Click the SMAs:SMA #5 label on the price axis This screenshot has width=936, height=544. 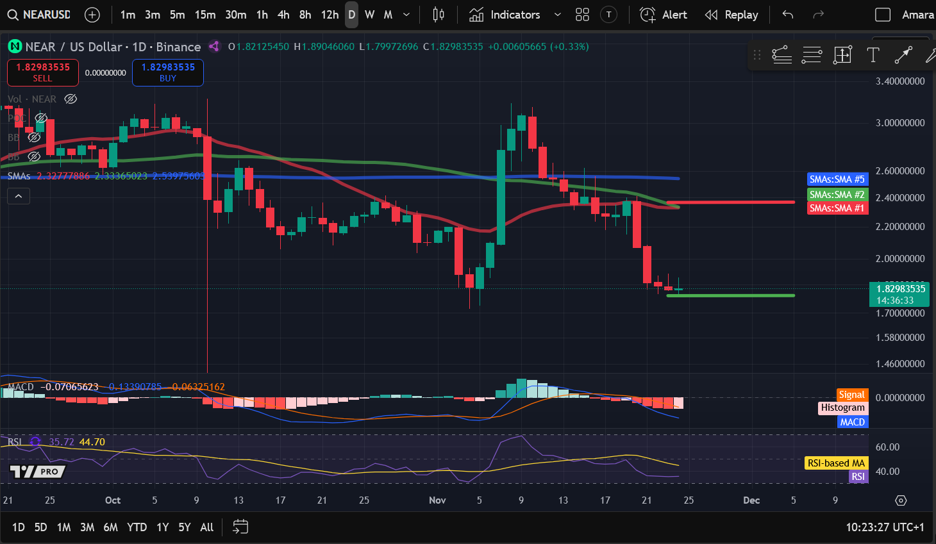pos(837,179)
